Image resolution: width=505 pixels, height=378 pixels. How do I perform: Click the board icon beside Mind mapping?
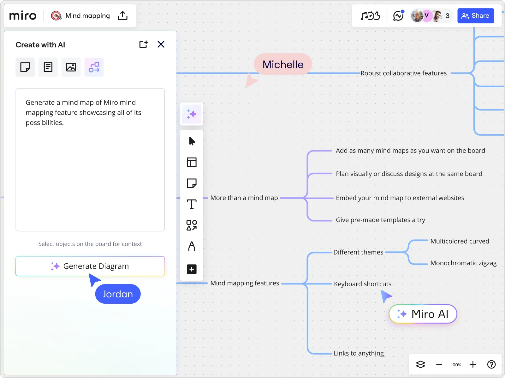56,16
